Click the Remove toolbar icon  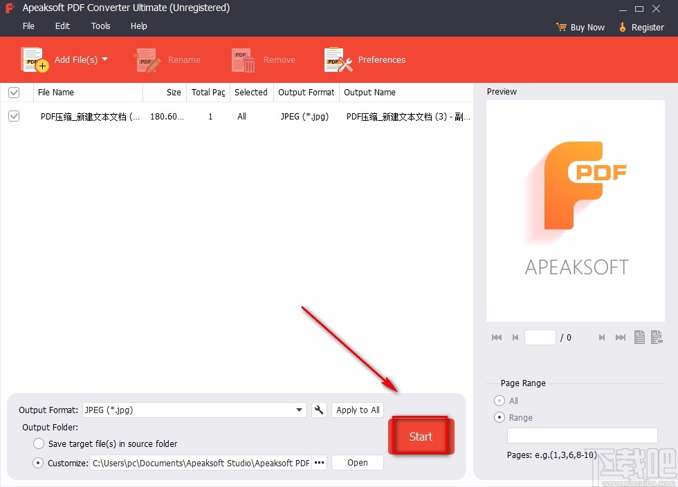(242, 59)
